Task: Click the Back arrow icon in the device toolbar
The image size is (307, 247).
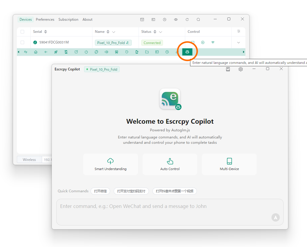Action: [46, 52]
